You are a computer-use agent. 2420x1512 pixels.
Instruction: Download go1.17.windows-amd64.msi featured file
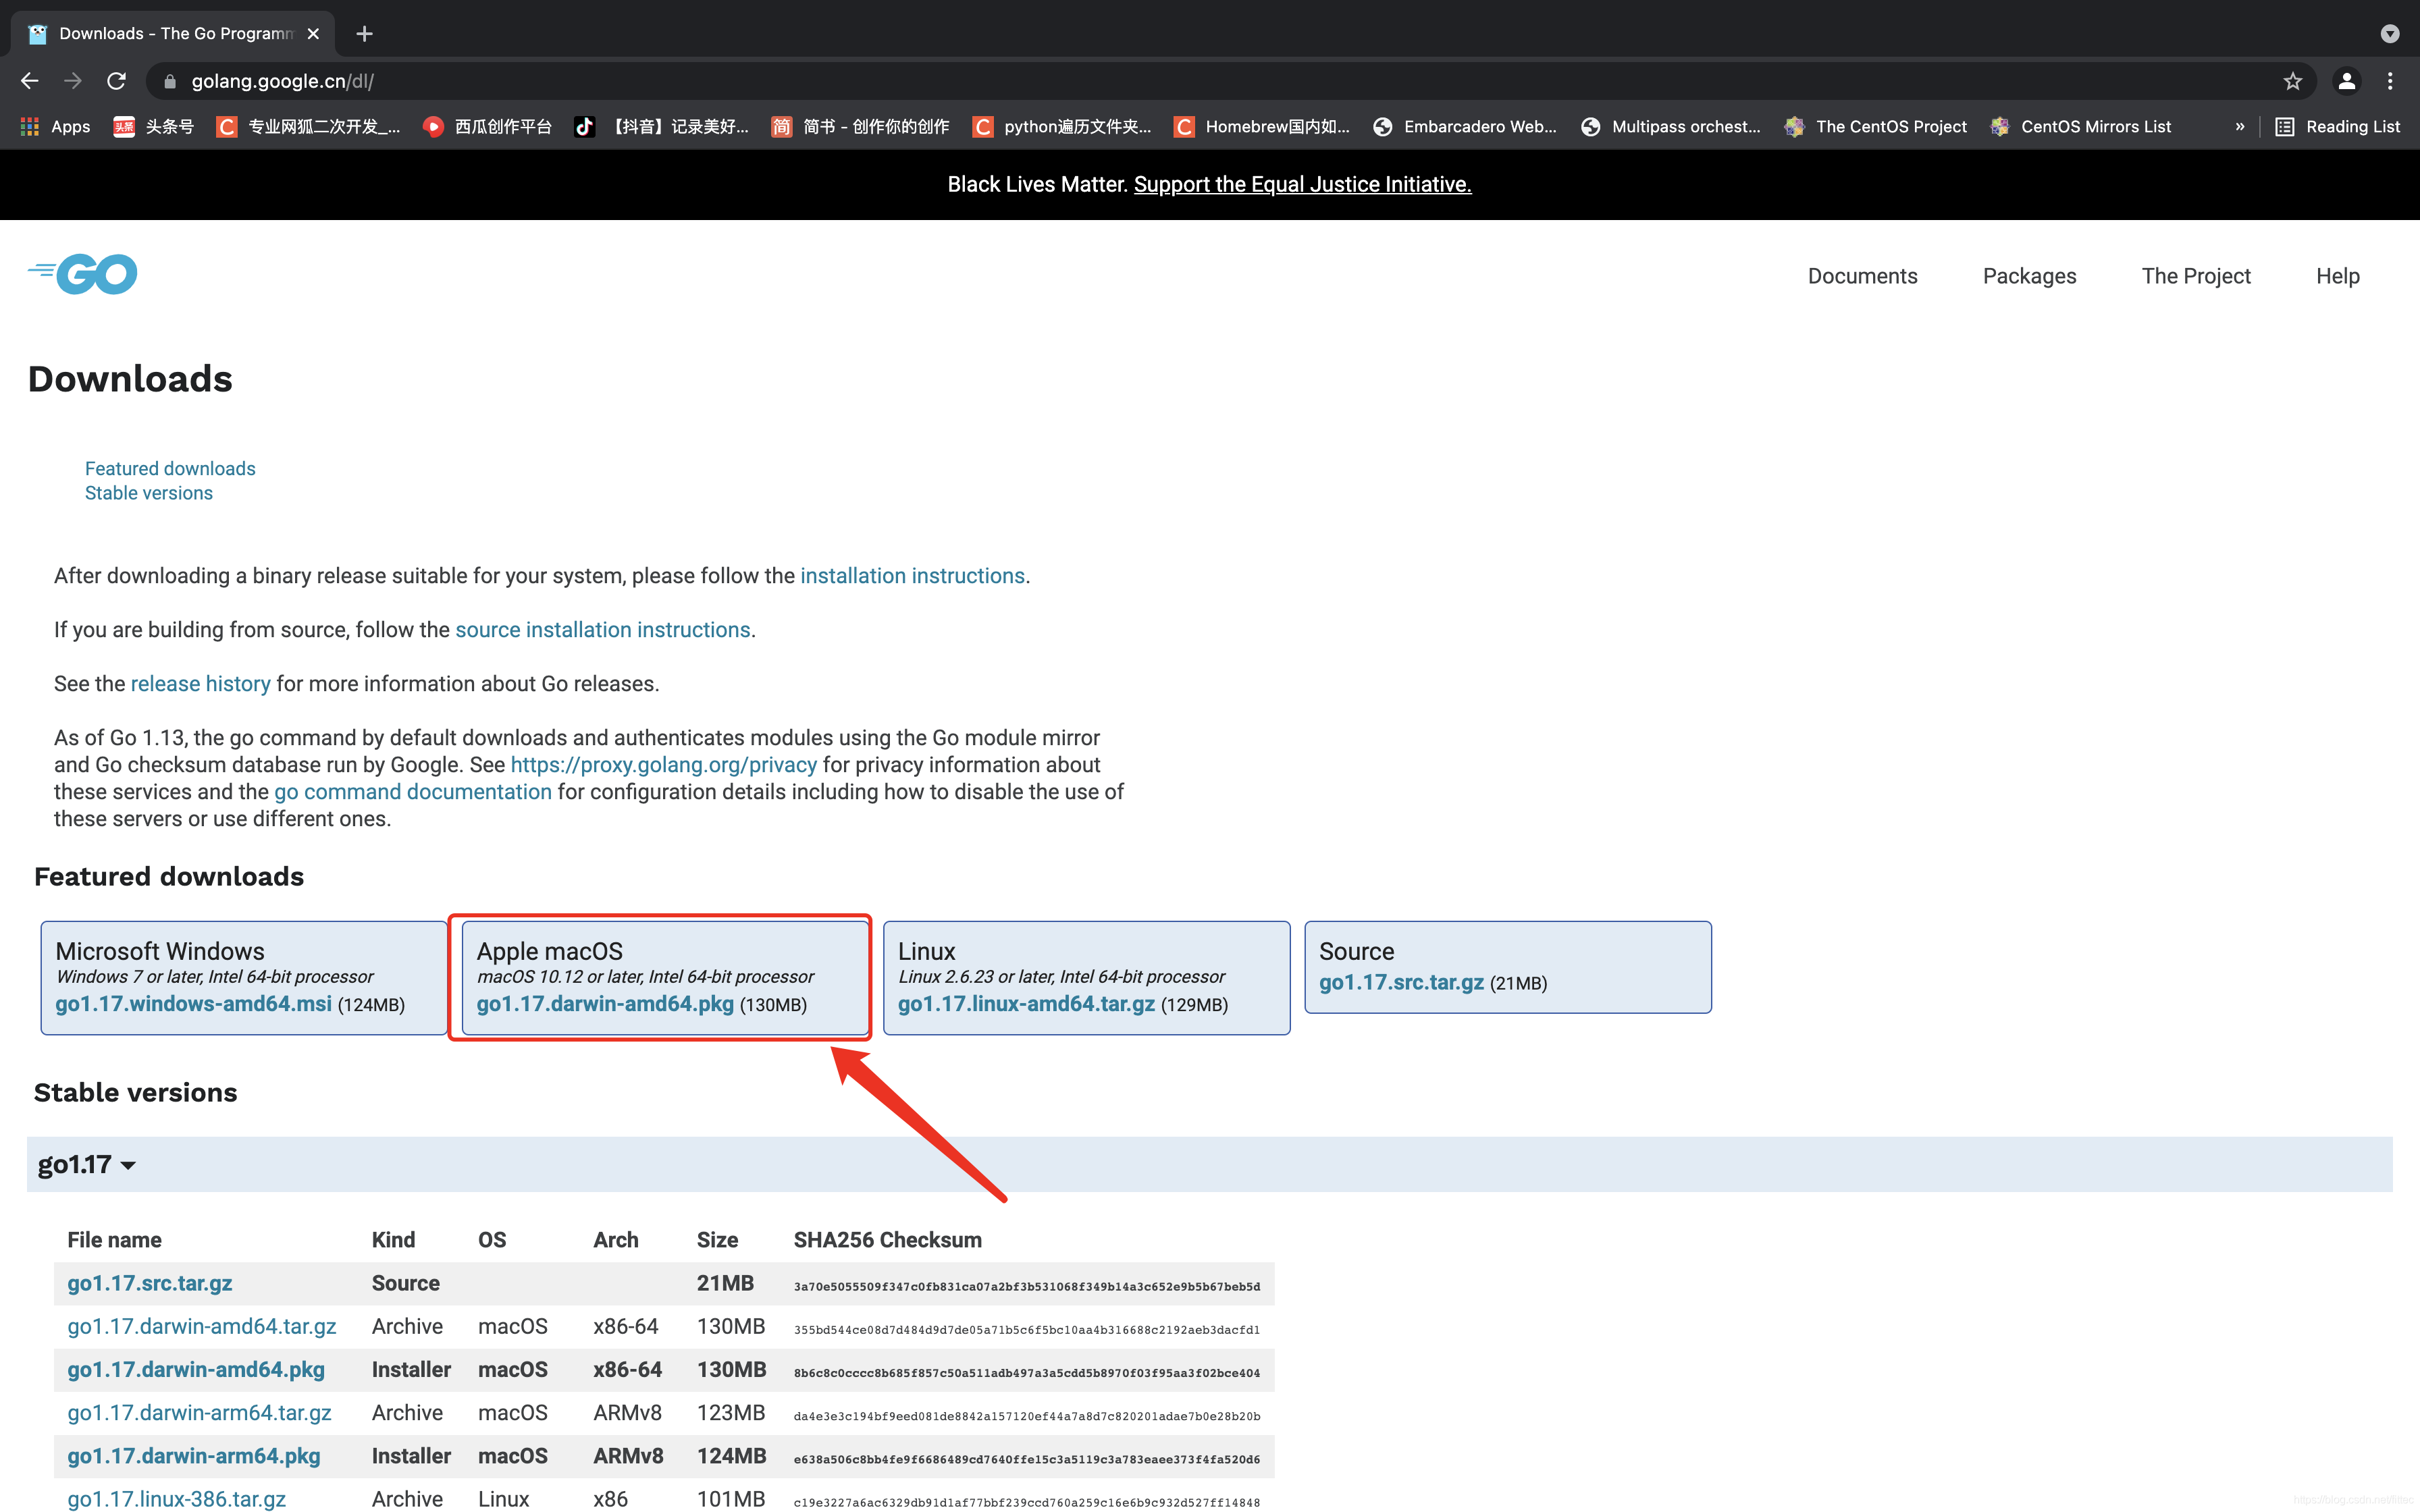point(193,1004)
